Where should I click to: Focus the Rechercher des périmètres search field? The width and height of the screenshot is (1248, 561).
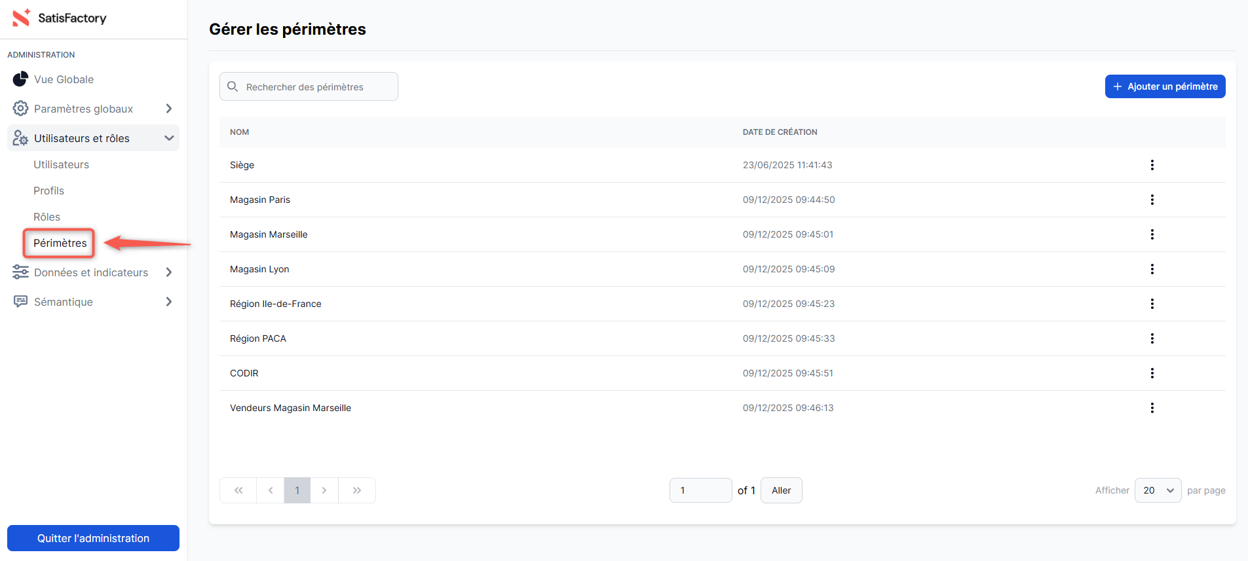(x=314, y=87)
